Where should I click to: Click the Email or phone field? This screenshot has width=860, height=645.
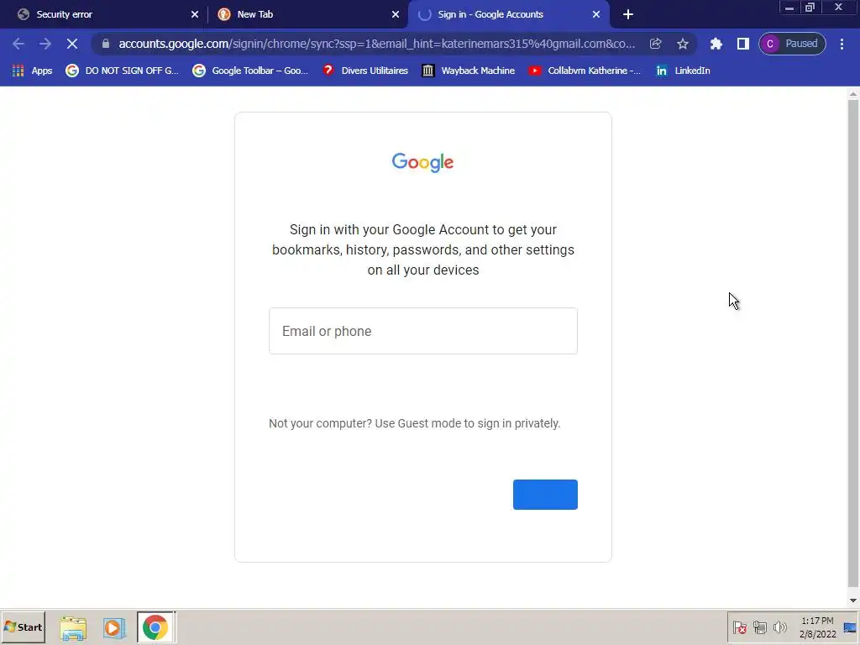[423, 331]
